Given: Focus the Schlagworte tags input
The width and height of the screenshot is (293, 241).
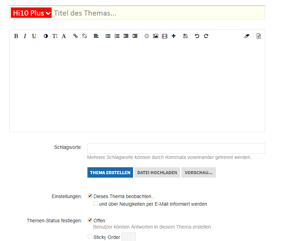Looking at the screenshot, I should (176, 148).
